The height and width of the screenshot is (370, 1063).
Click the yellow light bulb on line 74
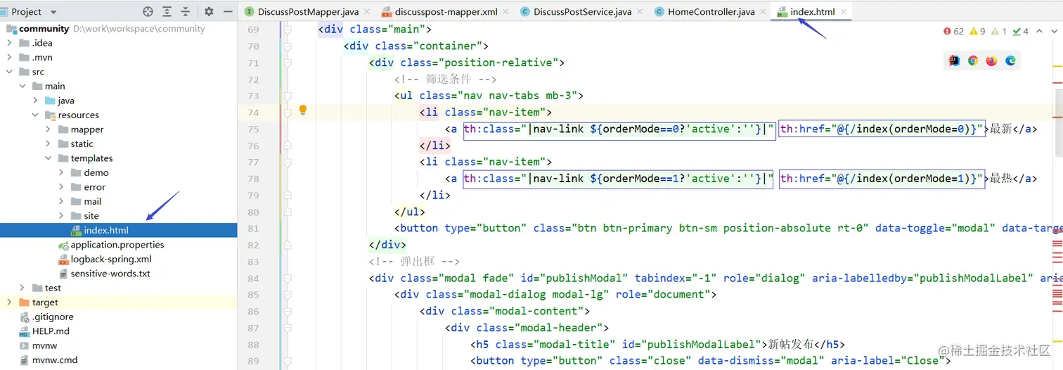303,110
